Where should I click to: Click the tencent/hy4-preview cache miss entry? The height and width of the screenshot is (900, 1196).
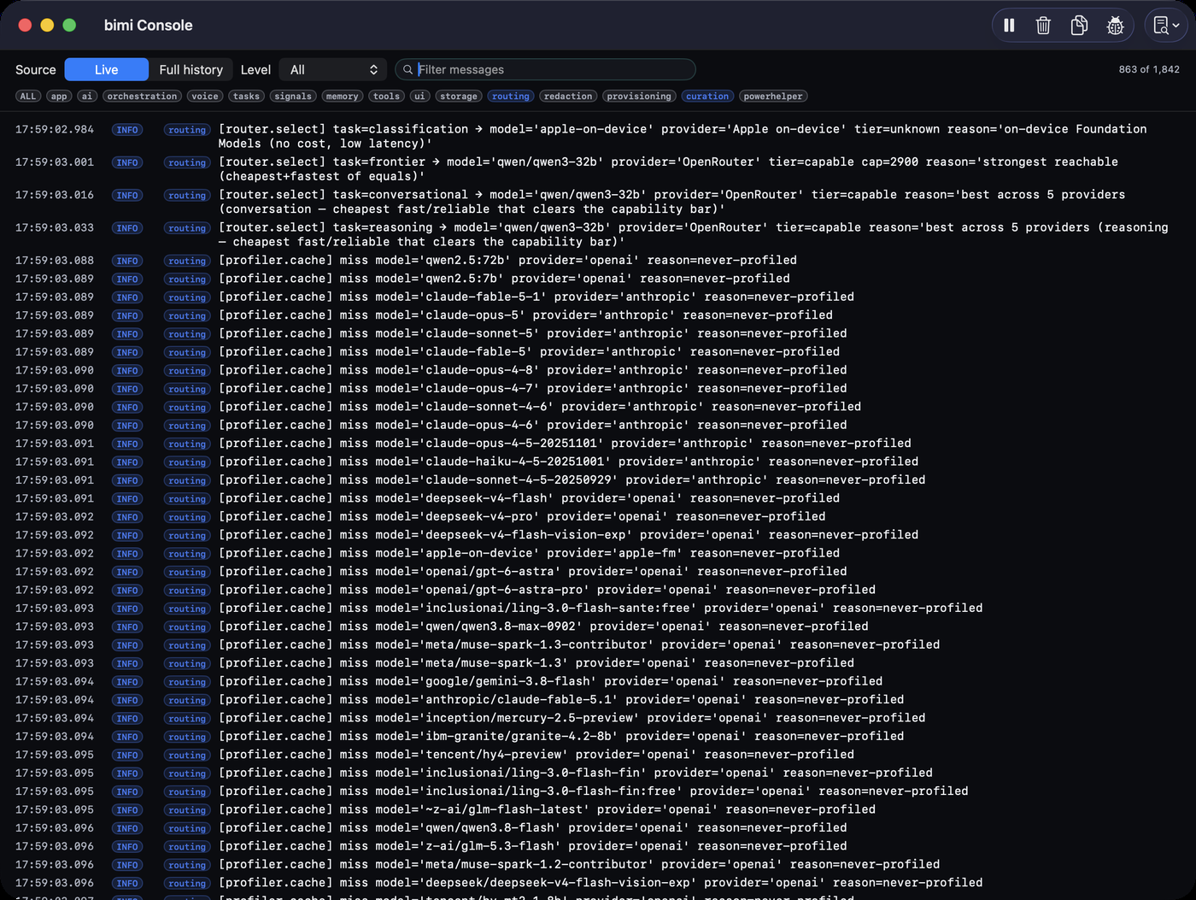[x=598, y=755]
